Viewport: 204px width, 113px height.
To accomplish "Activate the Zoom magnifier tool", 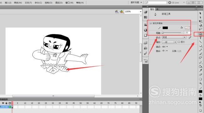I will 200,83.
